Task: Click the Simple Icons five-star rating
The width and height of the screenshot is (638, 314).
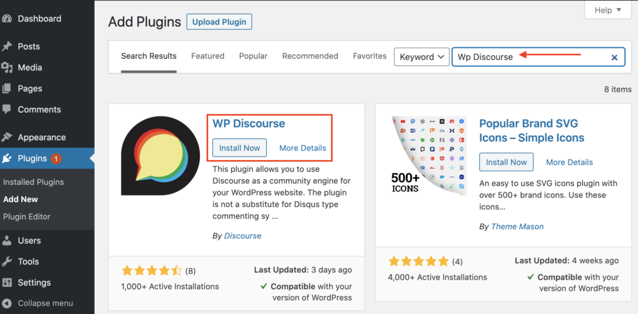Action: pos(418,262)
